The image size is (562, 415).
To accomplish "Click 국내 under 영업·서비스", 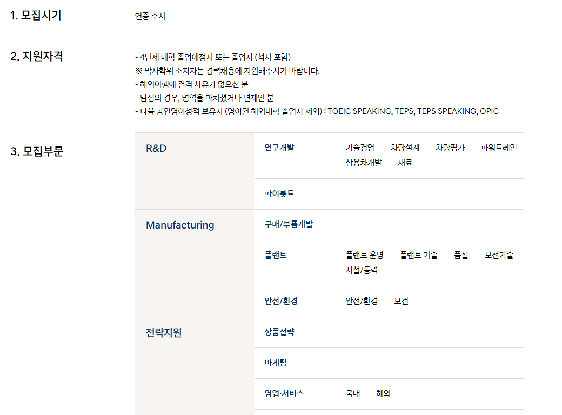I will tap(352, 393).
